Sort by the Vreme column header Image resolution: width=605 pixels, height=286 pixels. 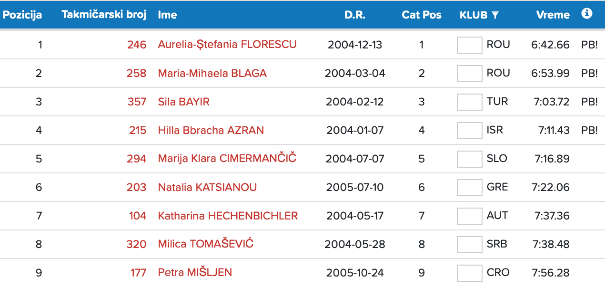point(553,15)
